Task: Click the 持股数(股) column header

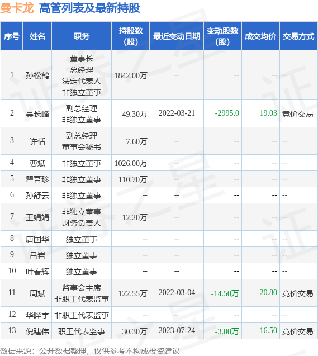Action: pyautogui.click(x=131, y=36)
